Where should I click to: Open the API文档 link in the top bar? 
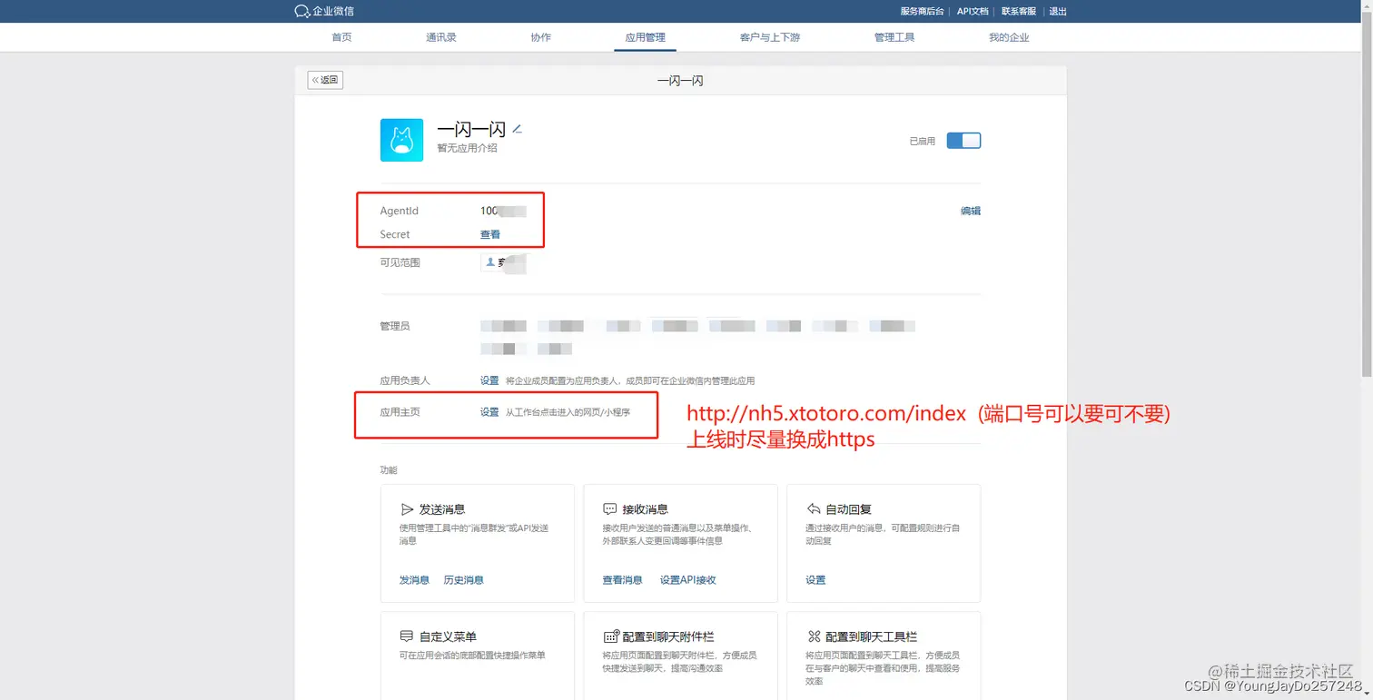(x=973, y=11)
